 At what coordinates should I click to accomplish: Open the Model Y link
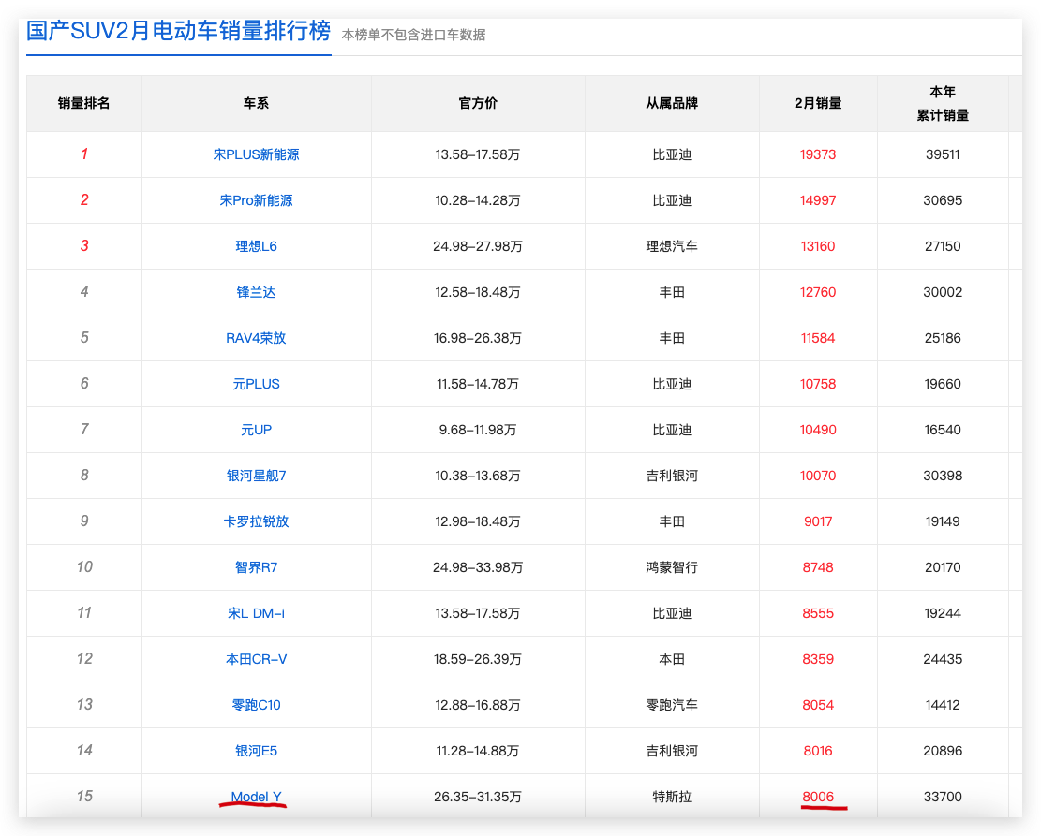(256, 796)
